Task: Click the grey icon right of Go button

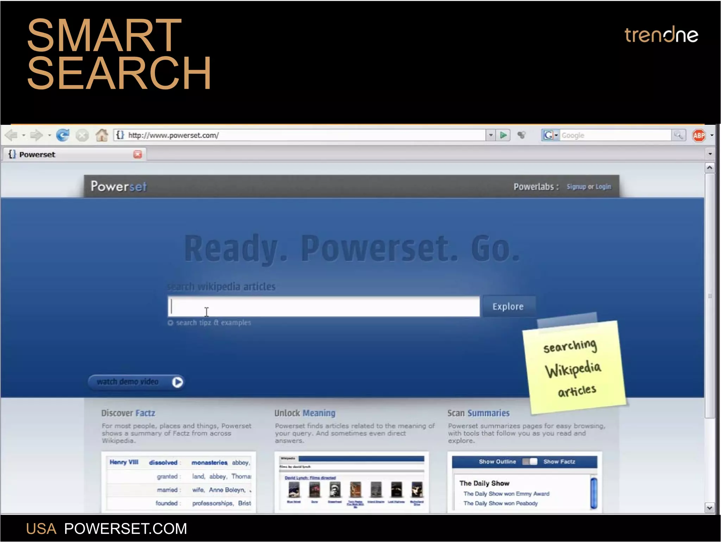Action: coord(521,135)
